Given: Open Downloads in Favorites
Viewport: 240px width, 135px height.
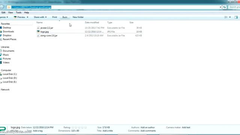Looking at the screenshot, I should [8, 31].
